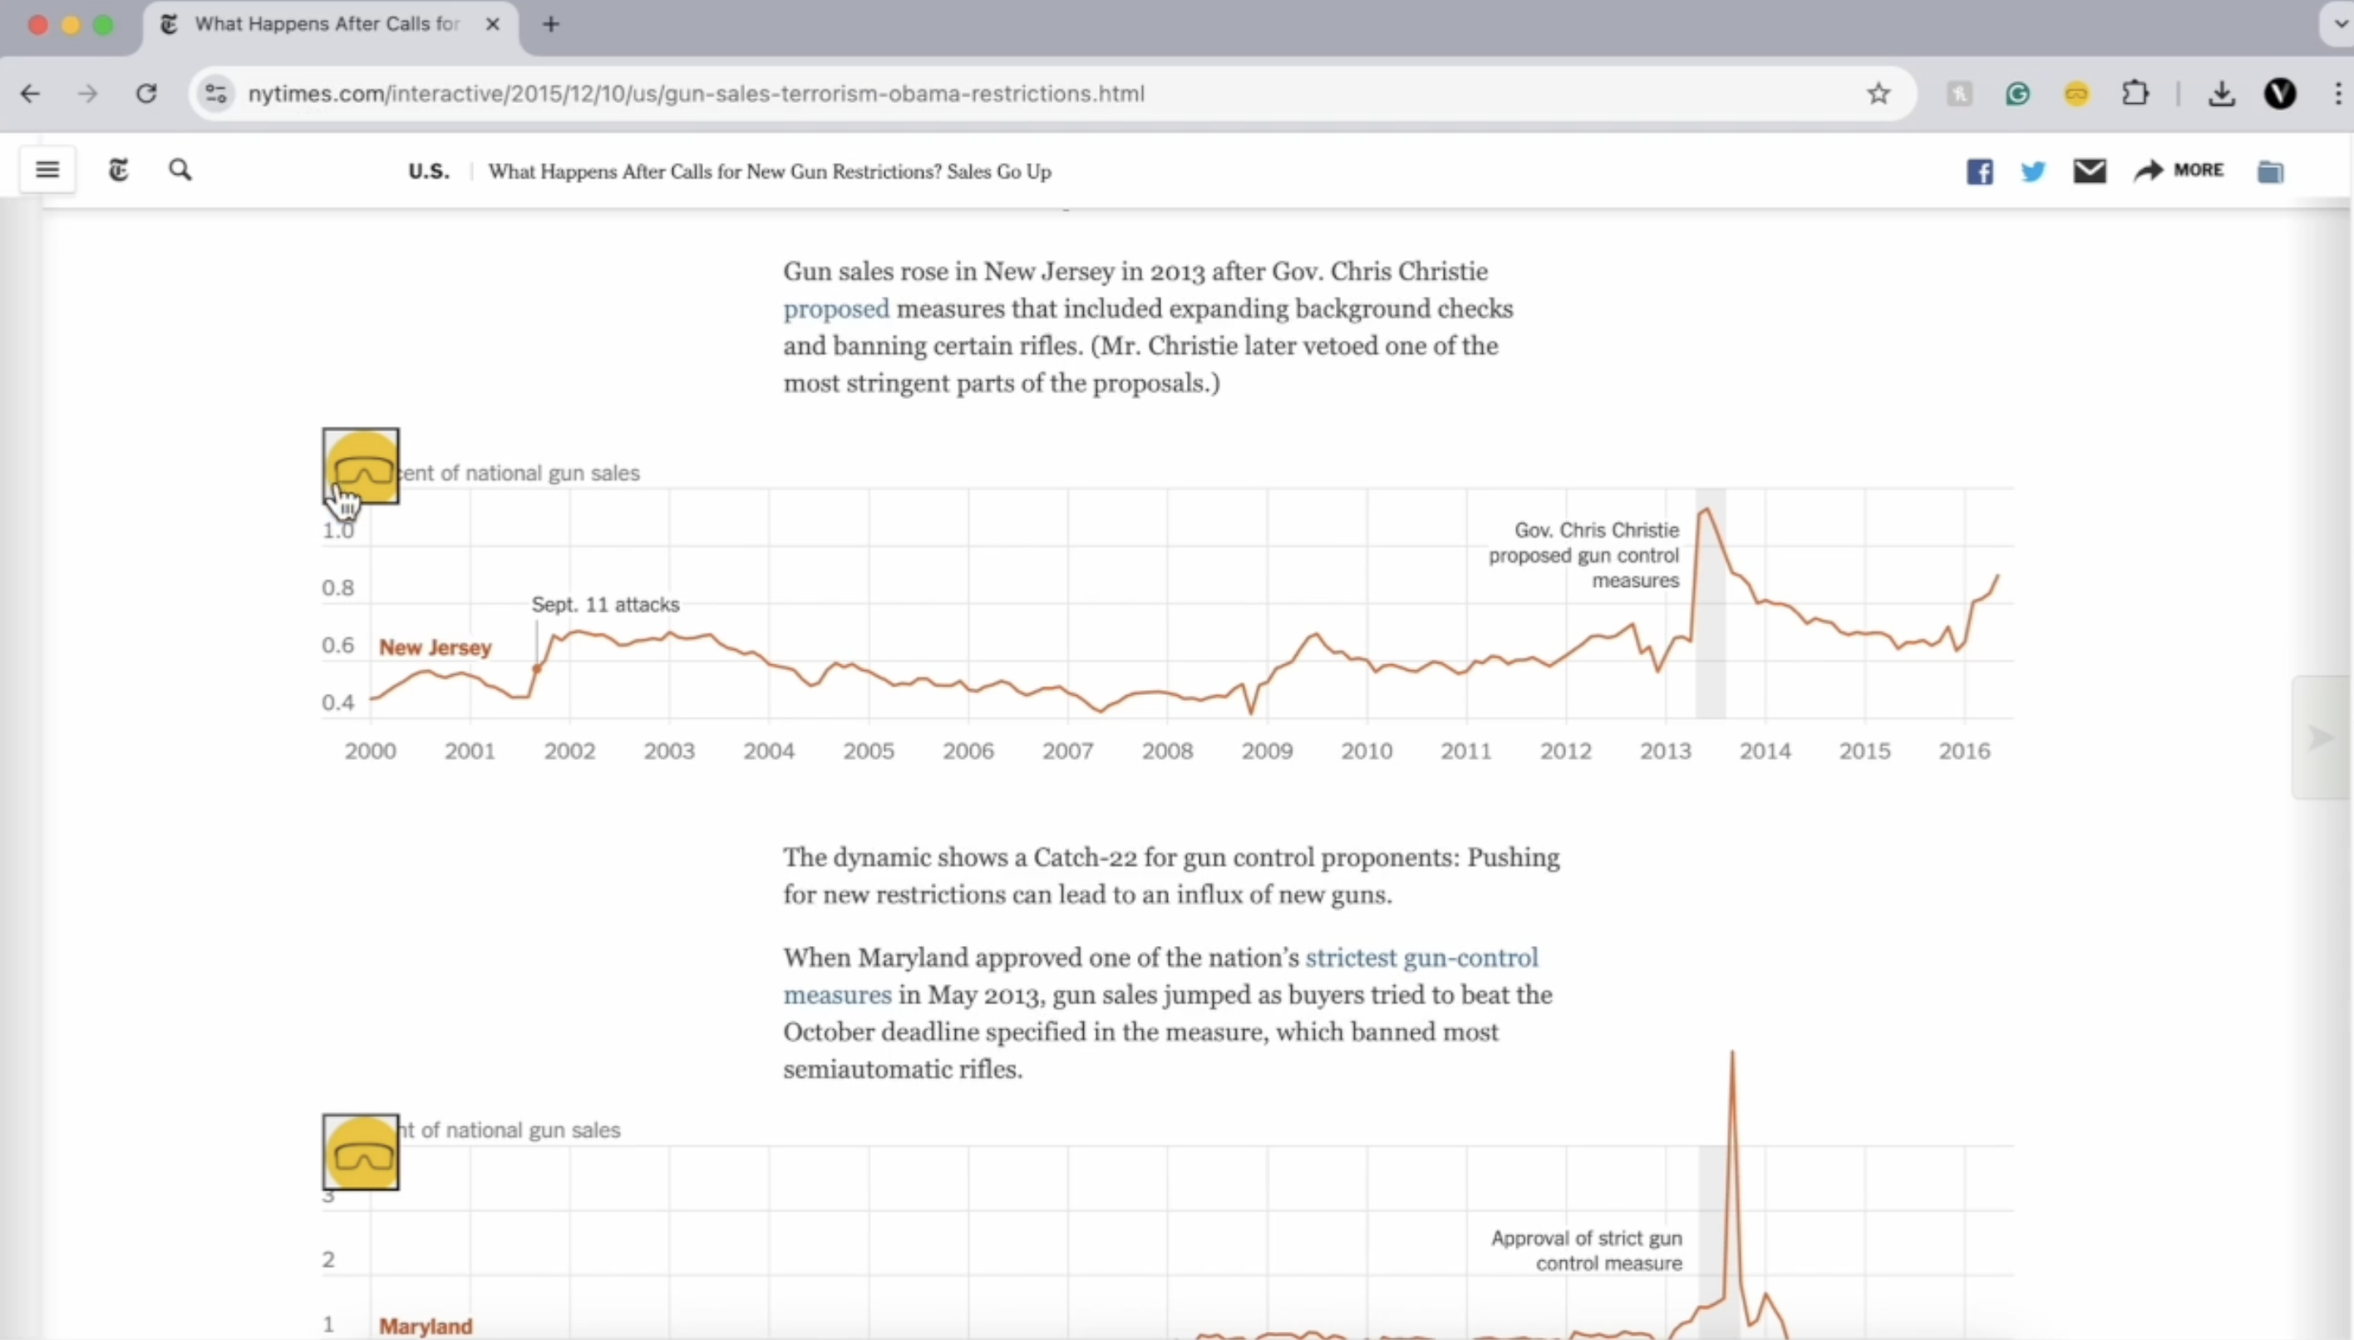Click the URL address bar
2354x1340 pixels.
(1012, 94)
